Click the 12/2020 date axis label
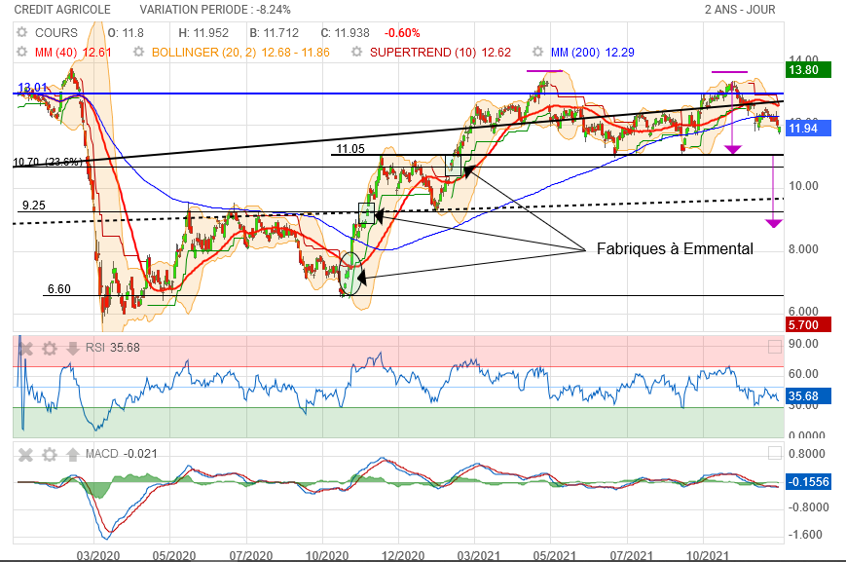This screenshot has width=846, height=562. pyautogui.click(x=403, y=555)
